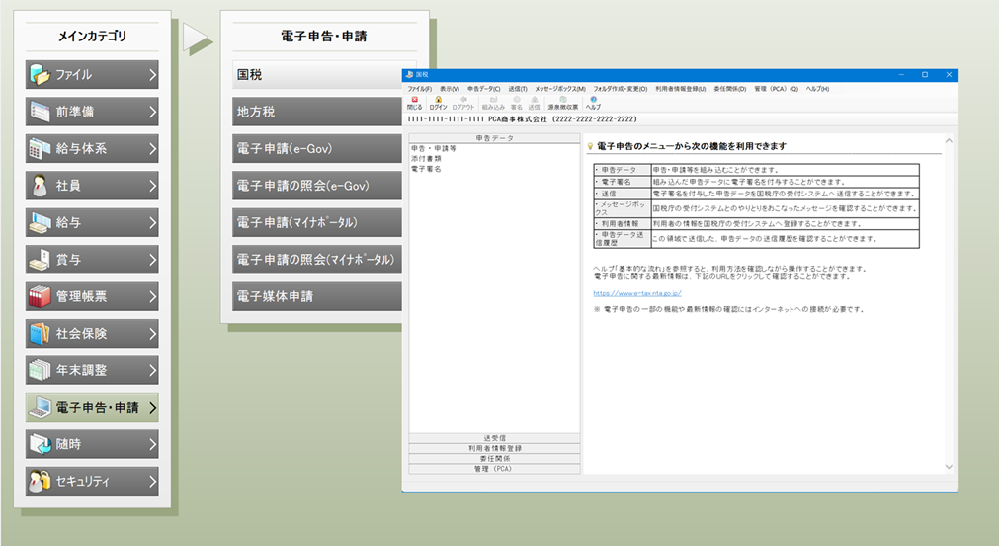Click the メッセージボックス cell in the help table
Viewport: 999px width, 546px height.
[622, 208]
